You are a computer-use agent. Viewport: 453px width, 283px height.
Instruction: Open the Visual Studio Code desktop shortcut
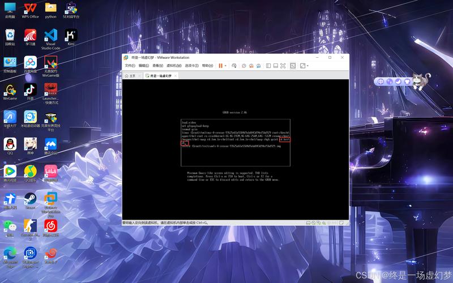pos(50,40)
